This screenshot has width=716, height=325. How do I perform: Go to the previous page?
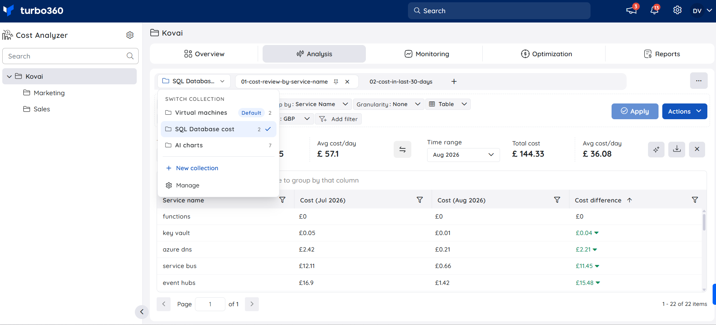163,304
